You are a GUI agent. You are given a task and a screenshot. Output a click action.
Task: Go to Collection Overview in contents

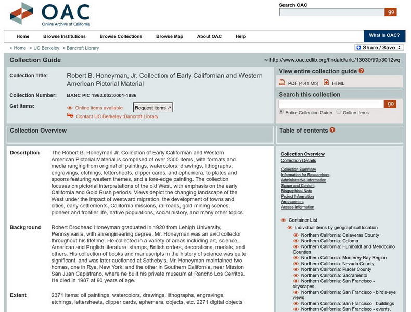[x=302, y=154]
